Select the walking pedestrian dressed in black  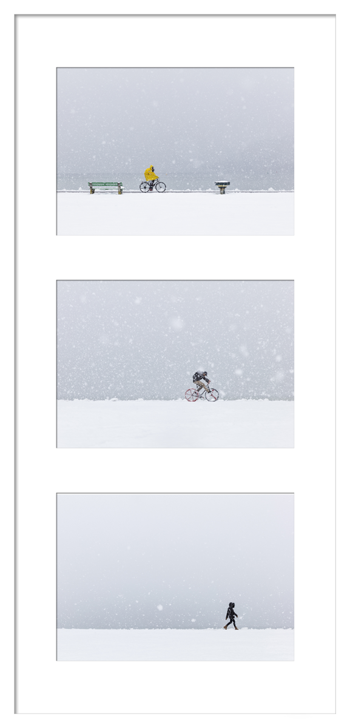tap(231, 616)
